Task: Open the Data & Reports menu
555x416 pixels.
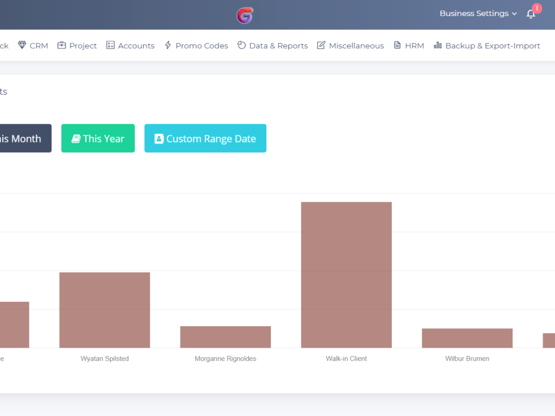Action: click(x=273, y=45)
